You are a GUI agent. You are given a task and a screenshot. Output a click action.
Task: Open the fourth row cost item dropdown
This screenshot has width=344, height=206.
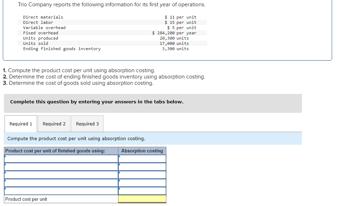click(x=60, y=183)
